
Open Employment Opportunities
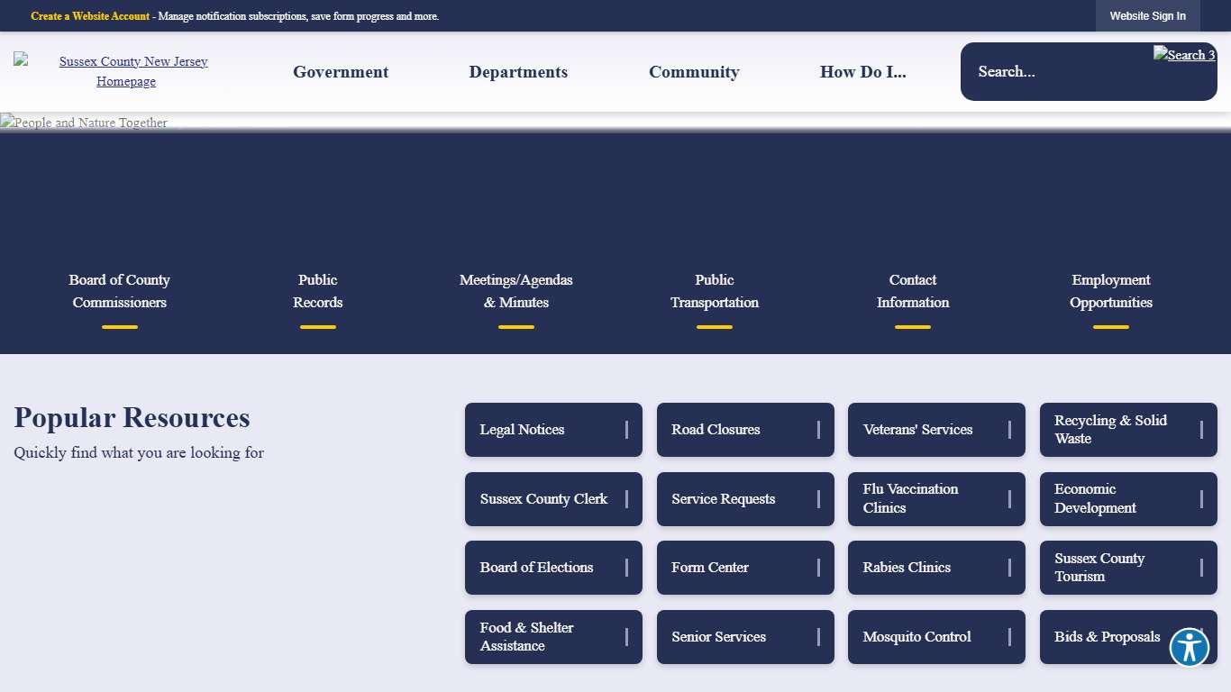pyautogui.click(x=1111, y=291)
